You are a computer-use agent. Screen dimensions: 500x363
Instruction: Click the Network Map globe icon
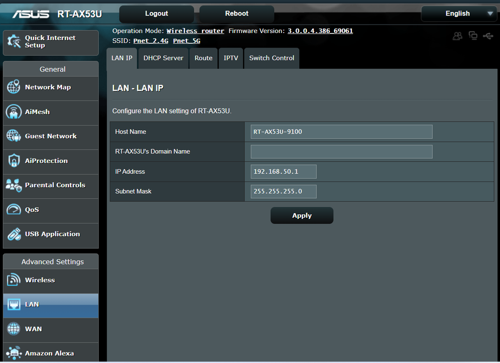pos(14,87)
